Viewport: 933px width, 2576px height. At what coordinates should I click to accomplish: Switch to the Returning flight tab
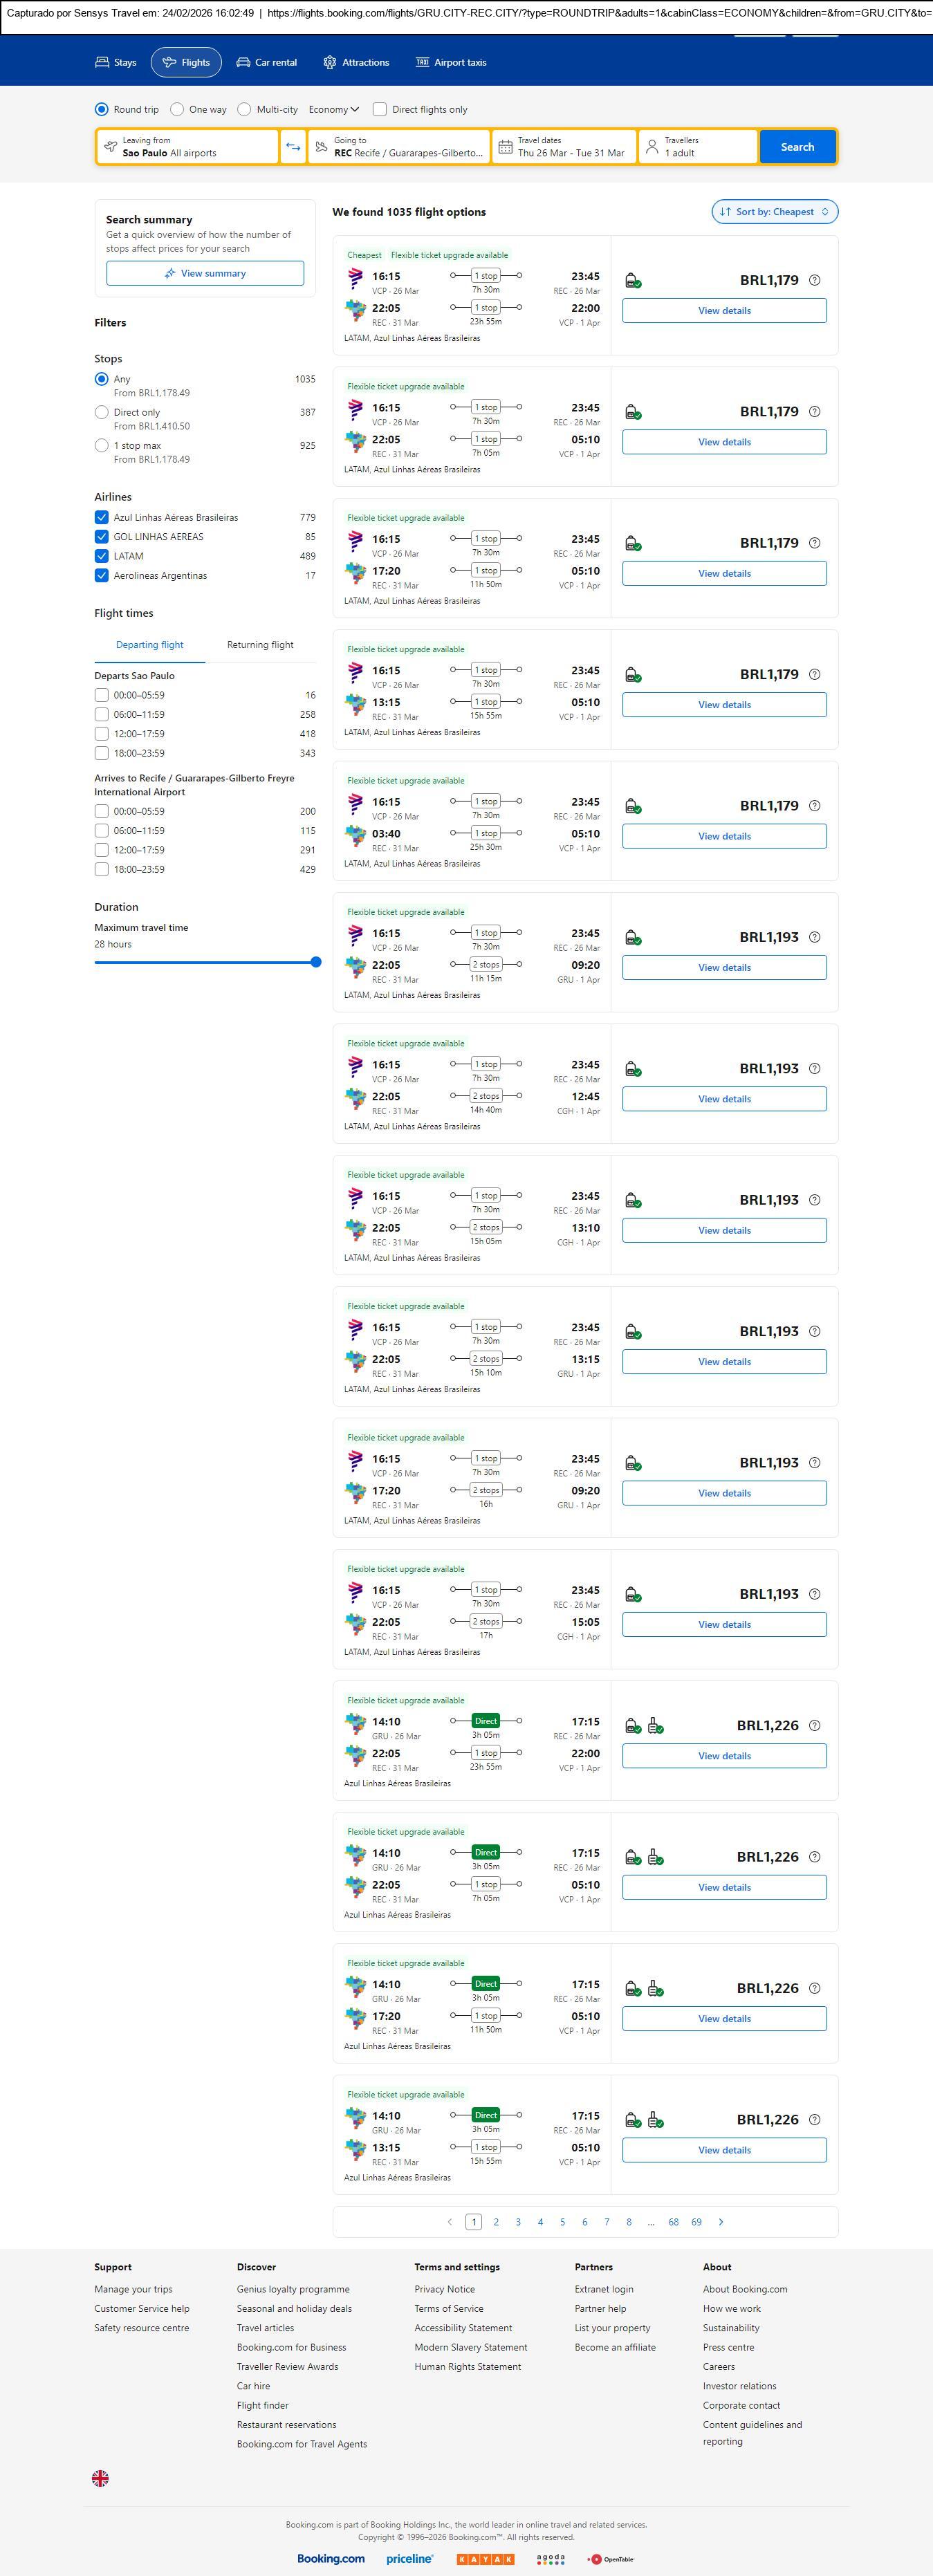coord(260,645)
